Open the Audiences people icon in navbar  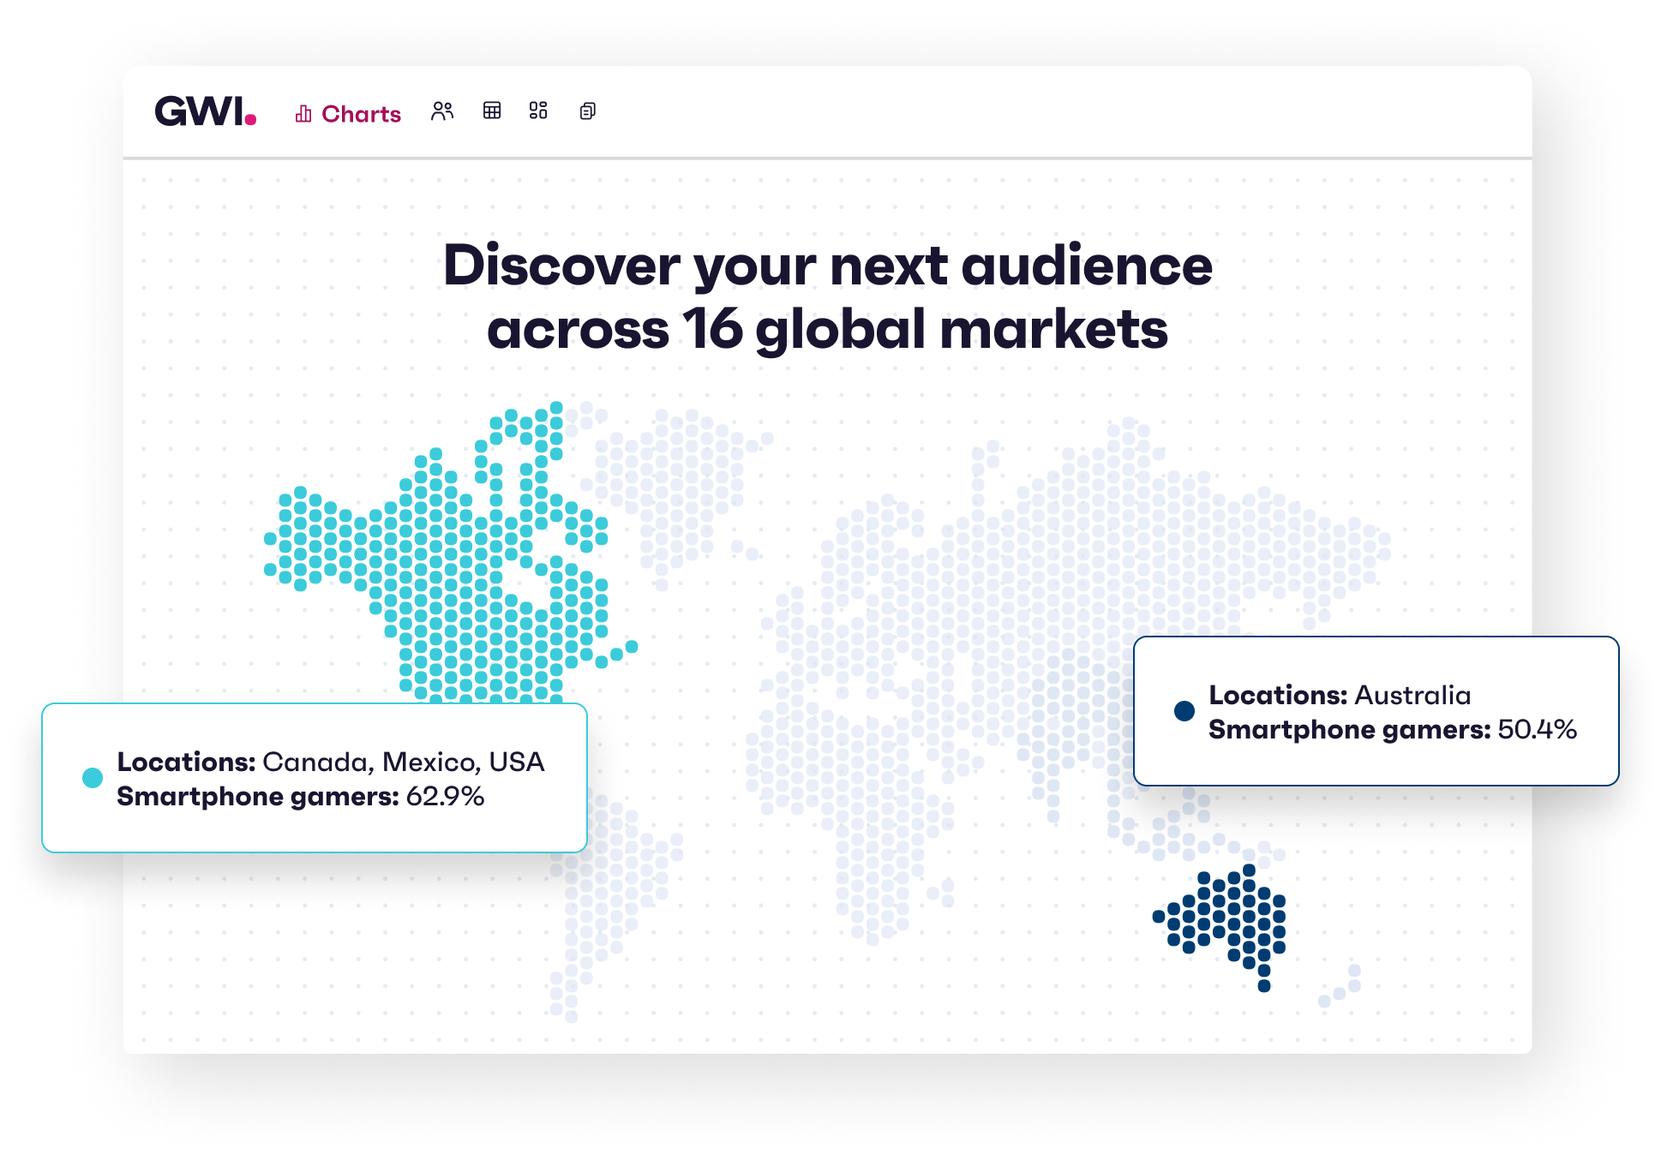tap(444, 111)
